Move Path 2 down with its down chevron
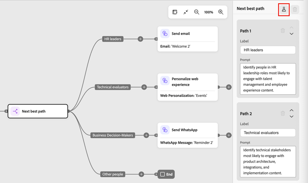This screenshot has width=308, height=183. point(292,117)
